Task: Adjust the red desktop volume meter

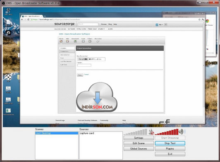Action: (x=167, y=132)
